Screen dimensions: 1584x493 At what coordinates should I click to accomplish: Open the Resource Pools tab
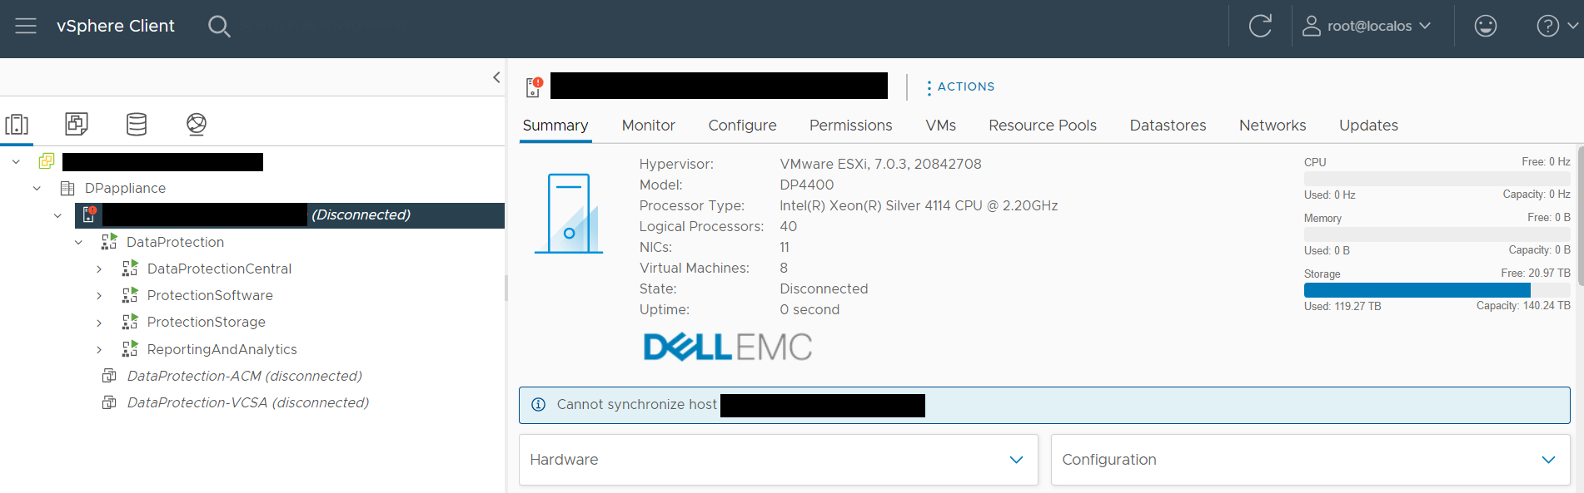pyautogui.click(x=1042, y=126)
